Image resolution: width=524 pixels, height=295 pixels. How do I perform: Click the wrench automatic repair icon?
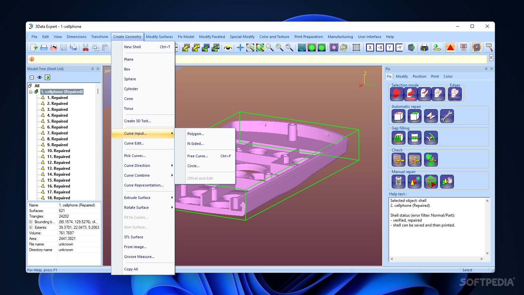coord(447,116)
